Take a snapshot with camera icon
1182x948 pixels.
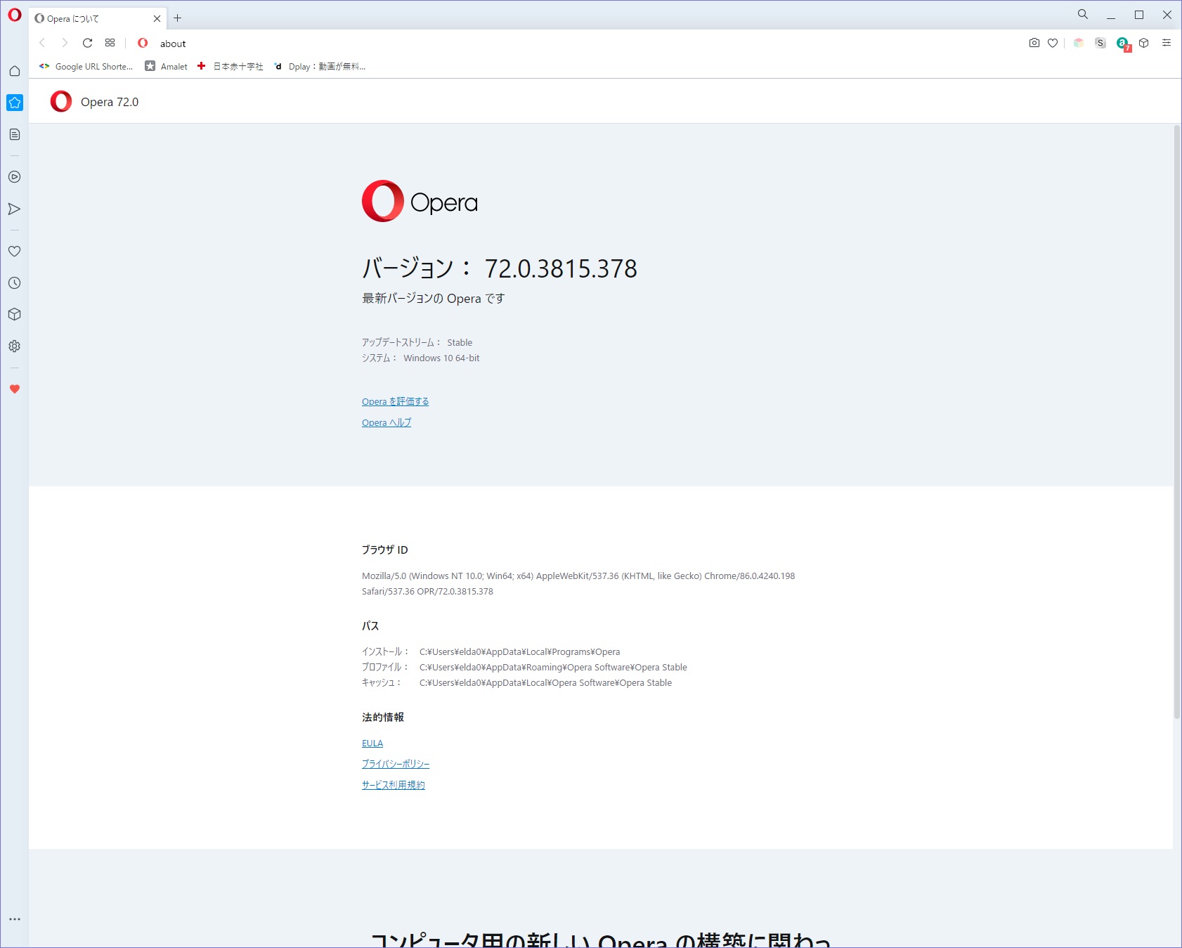[x=1034, y=43]
